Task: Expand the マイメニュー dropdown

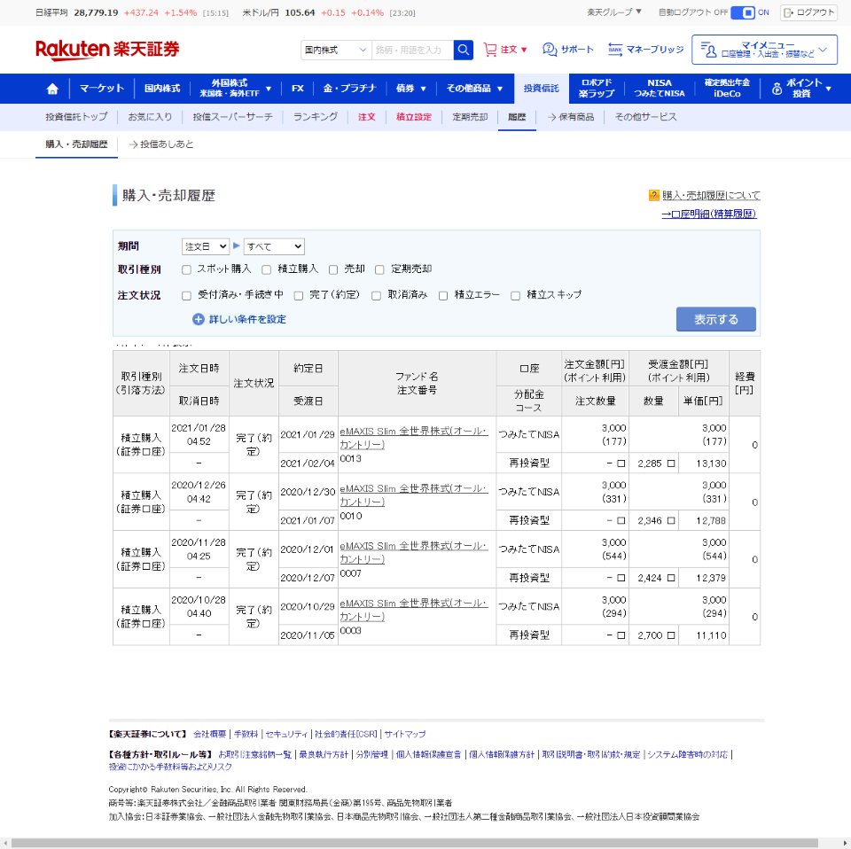Action: (765, 50)
